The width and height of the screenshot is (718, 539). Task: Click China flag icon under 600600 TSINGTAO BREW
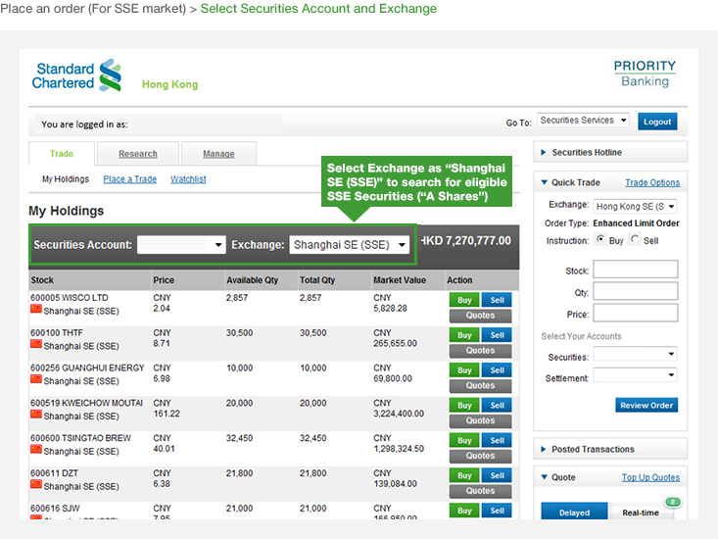pyautogui.click(x=36, y=450)
